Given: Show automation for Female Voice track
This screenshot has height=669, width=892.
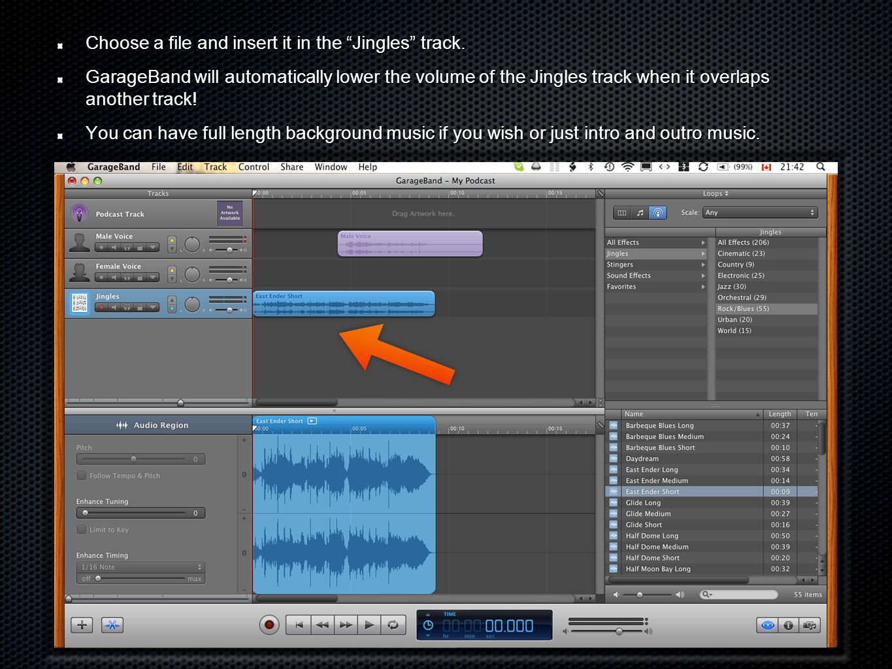Looking at the screenshot, I should point(152,277).
